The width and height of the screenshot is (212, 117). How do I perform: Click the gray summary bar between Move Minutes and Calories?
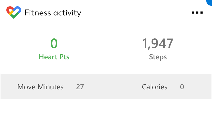113,87
